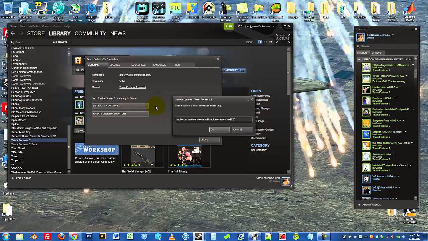Viewport: 428px width, 241px height.
Task: Click Steam icon in the taskbar
Action: coord(198,237)
